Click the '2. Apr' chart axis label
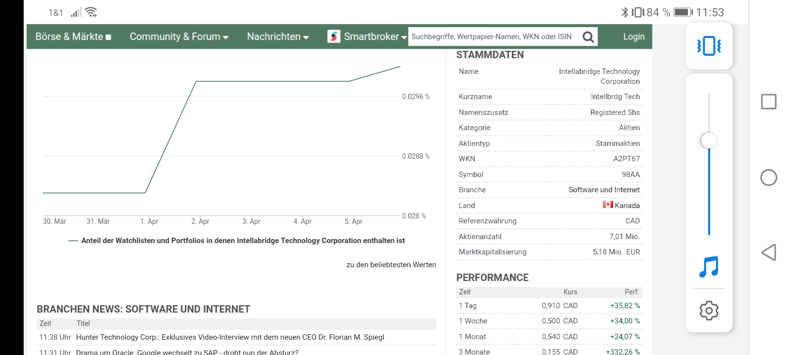 point(200,221)
